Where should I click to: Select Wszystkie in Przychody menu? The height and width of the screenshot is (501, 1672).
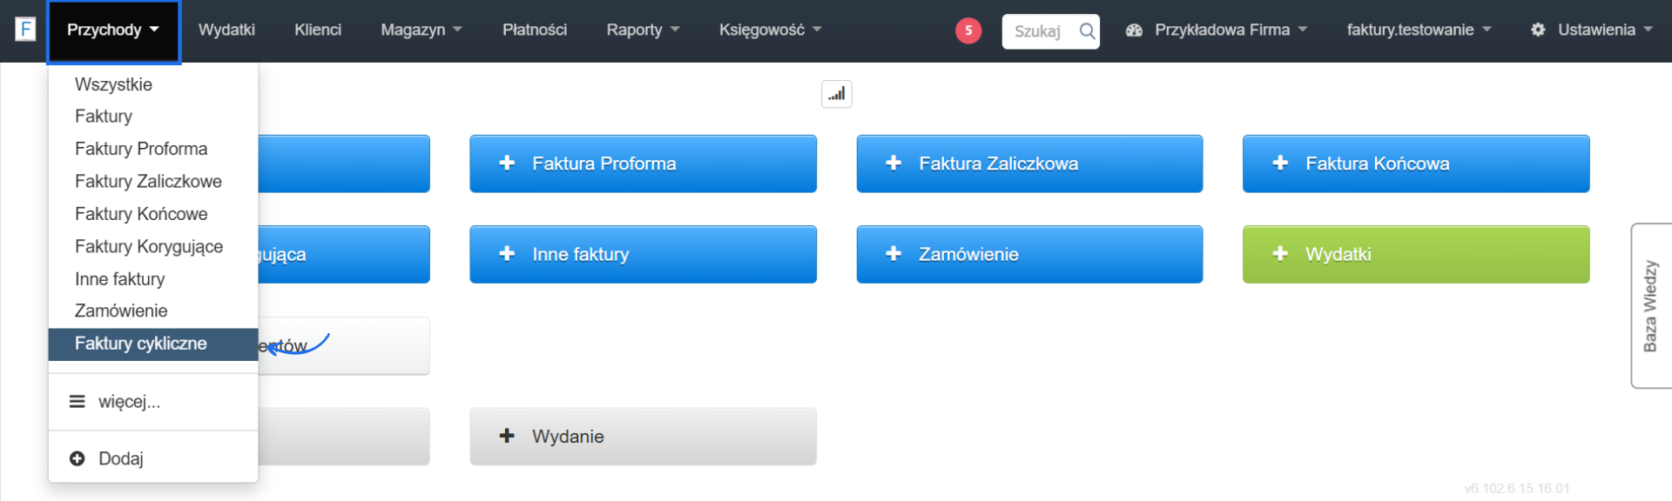[x=153, y=84]
